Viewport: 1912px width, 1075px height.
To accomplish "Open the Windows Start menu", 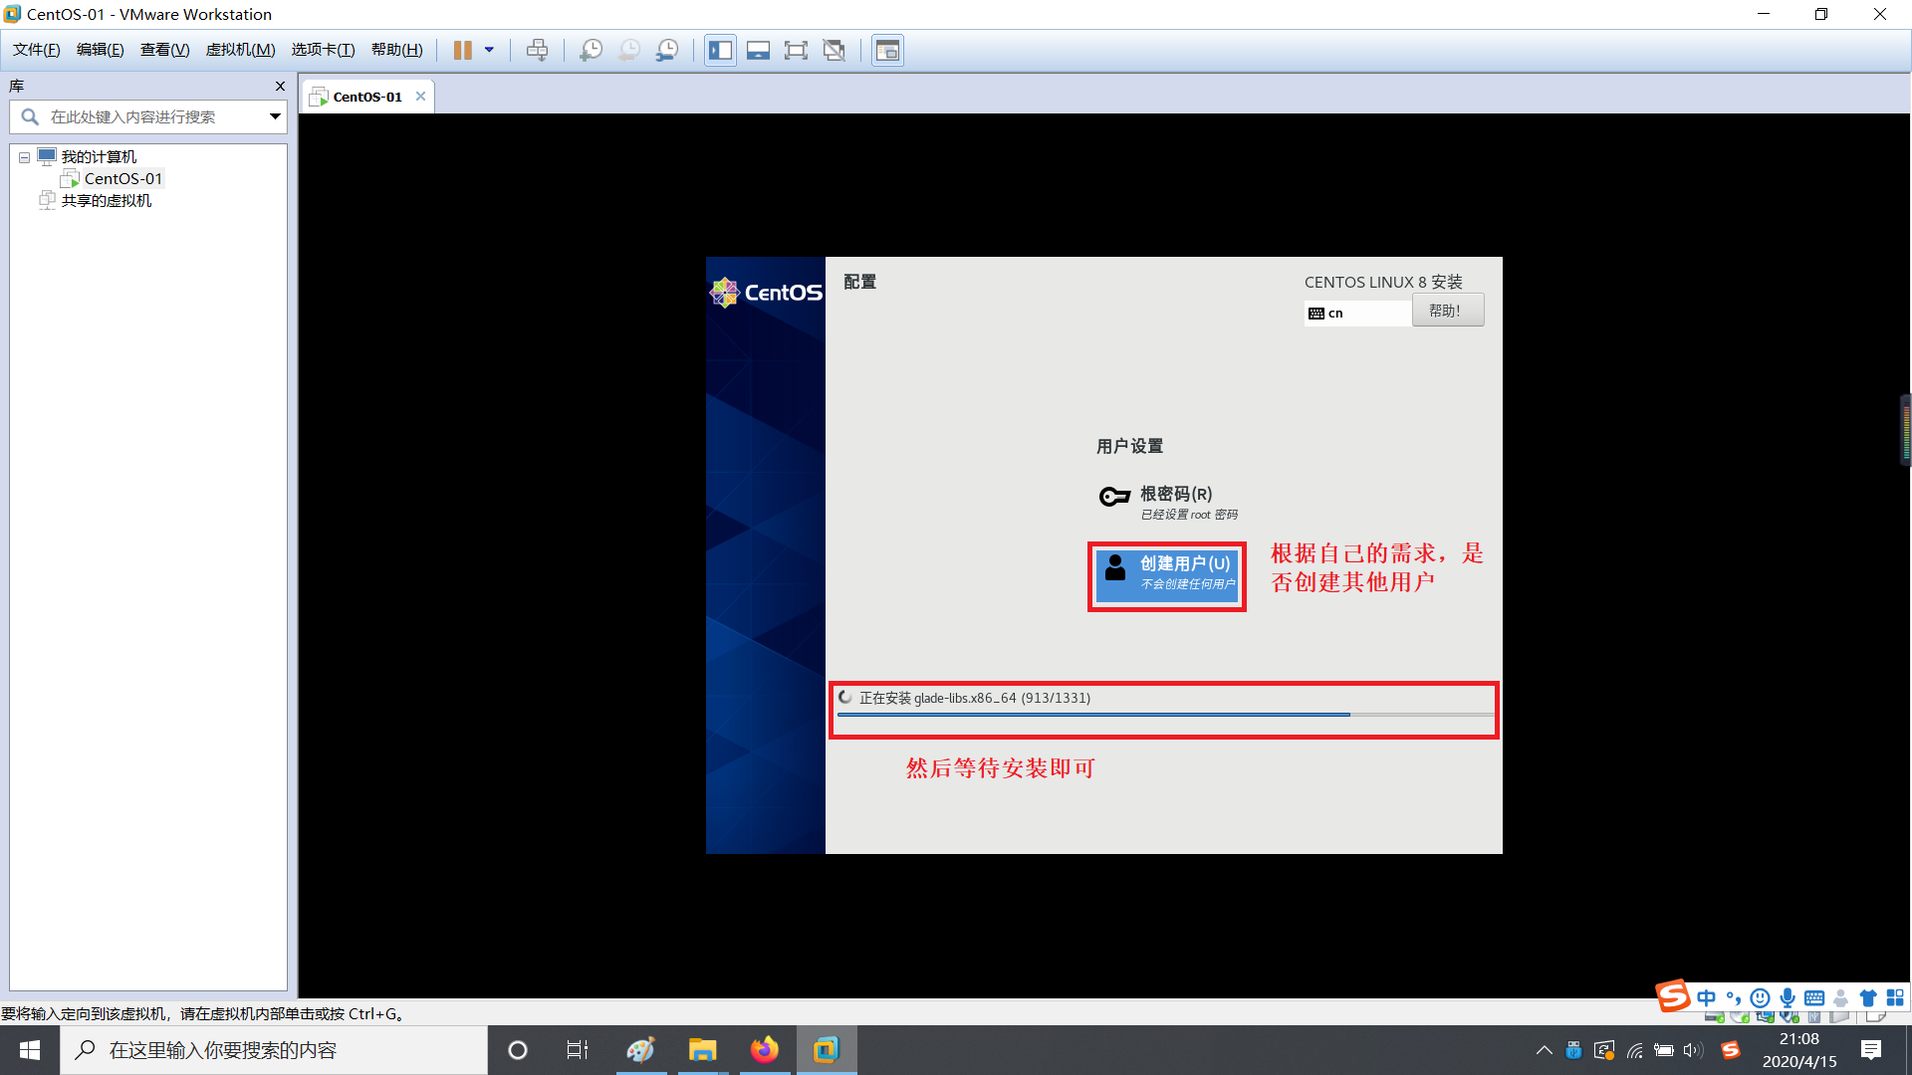I will pyautogui.click(x=30, y=1050).
